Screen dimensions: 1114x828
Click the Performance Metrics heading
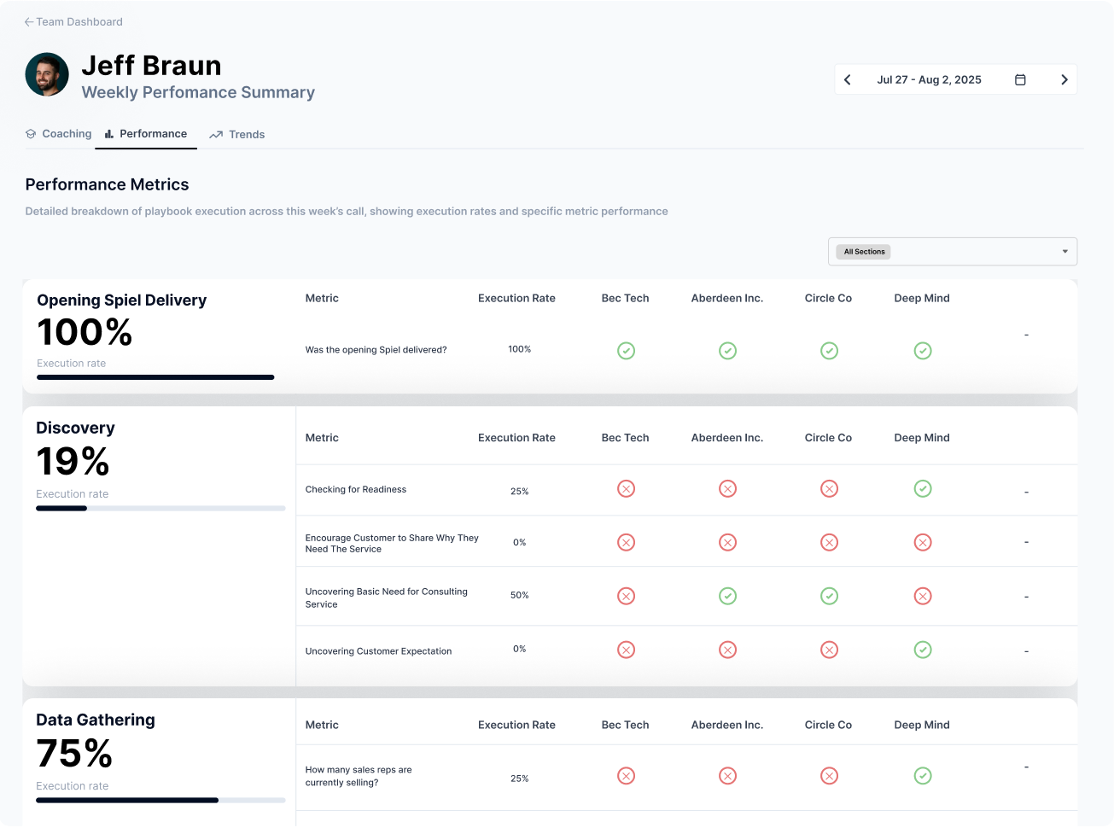tap(108, 185)
